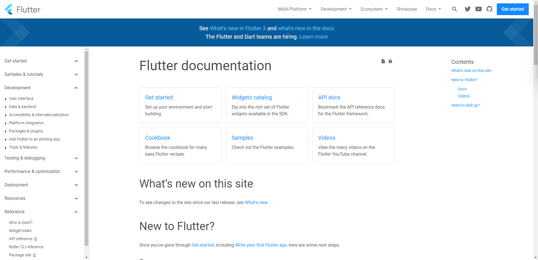This screenshot has height=260, width=538.
Task: Expand Accessibility & internationalization item
Action: [x=37, y=115]
